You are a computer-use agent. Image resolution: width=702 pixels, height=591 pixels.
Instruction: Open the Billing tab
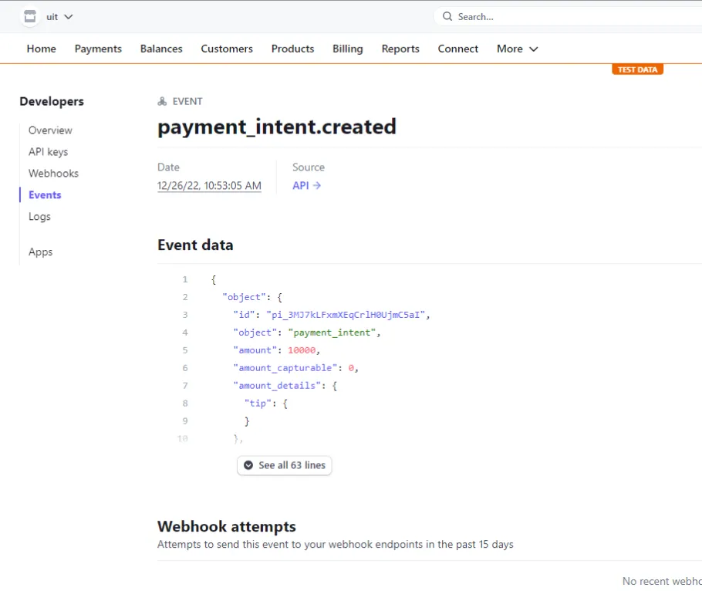(x=347, y=49)
